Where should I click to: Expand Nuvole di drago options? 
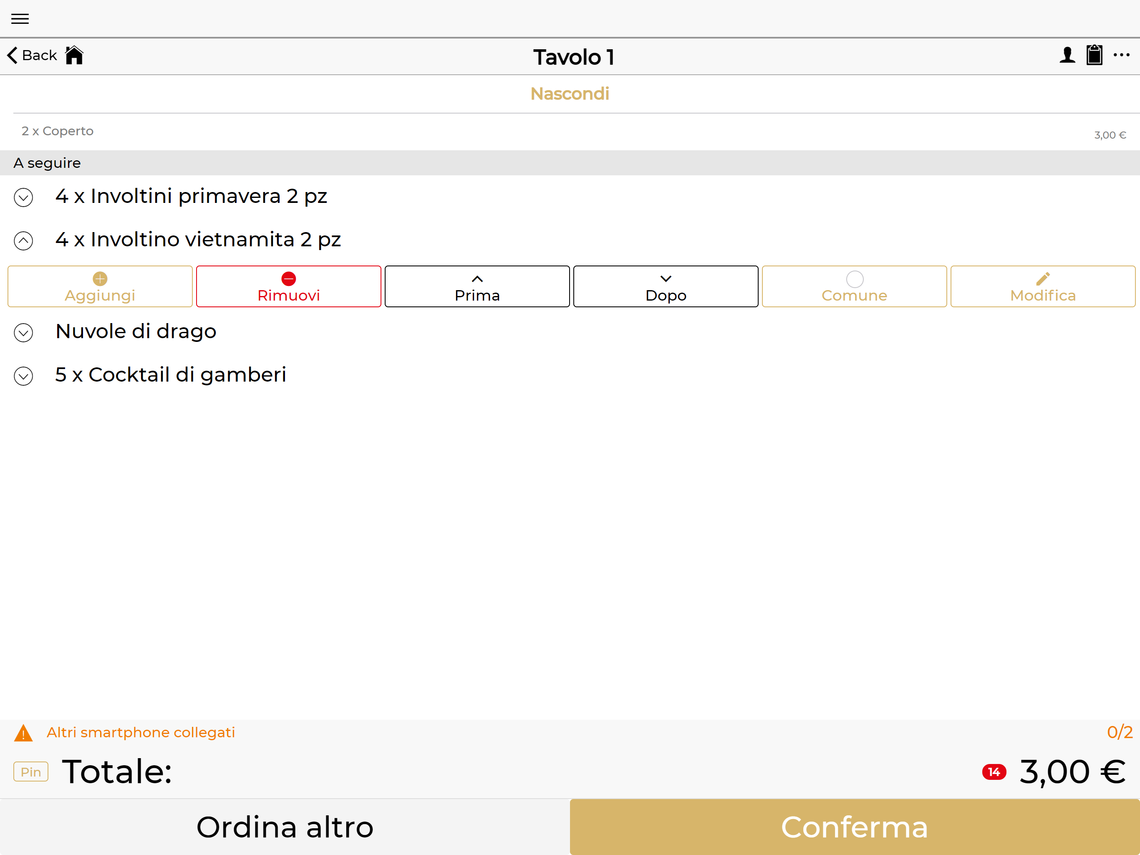24,333
